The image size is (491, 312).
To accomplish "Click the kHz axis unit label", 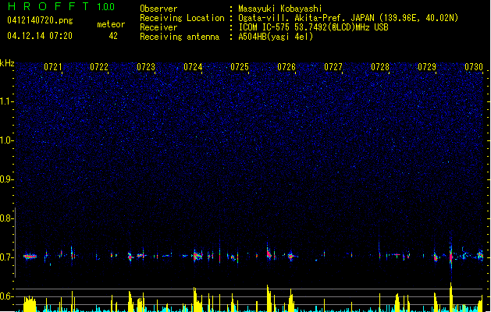I will pyautogui.click(x=7, y=63).
